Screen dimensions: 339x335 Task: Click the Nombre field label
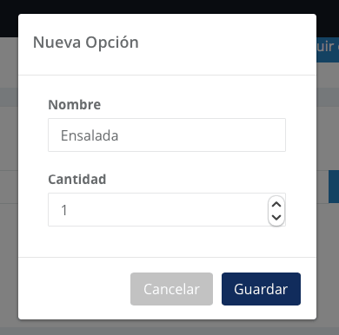click(x=75, y=104)
